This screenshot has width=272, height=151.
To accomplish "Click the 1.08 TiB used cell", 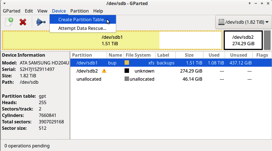I will pos(216,63).
